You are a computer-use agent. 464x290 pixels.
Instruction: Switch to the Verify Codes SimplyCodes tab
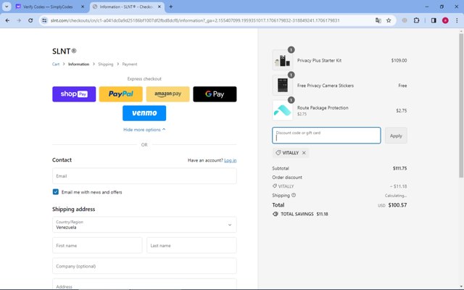47,7
